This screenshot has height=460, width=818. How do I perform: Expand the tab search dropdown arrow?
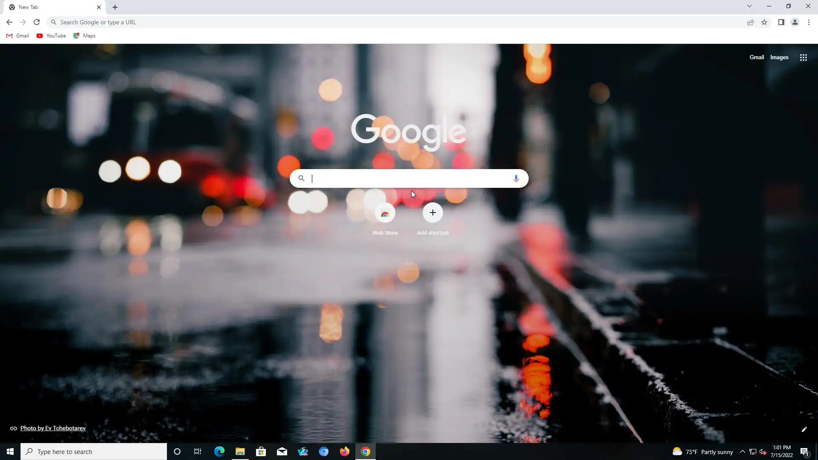tap(749, 6)
